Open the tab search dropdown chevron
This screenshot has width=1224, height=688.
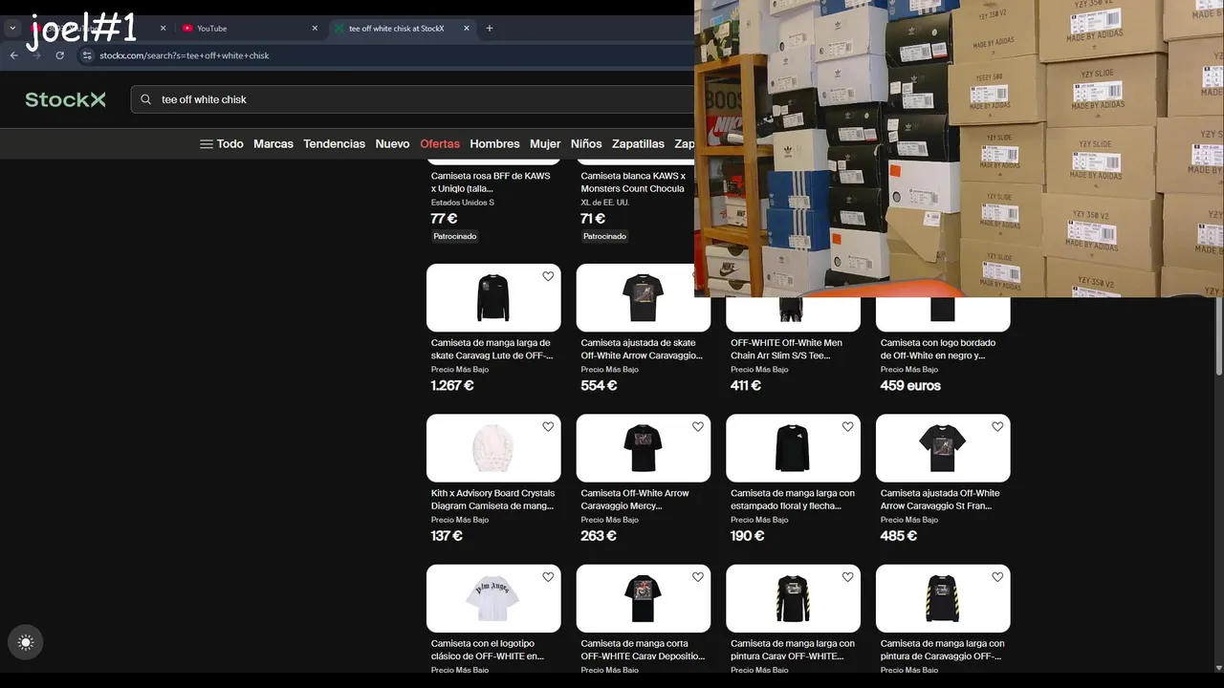(12, 28)
